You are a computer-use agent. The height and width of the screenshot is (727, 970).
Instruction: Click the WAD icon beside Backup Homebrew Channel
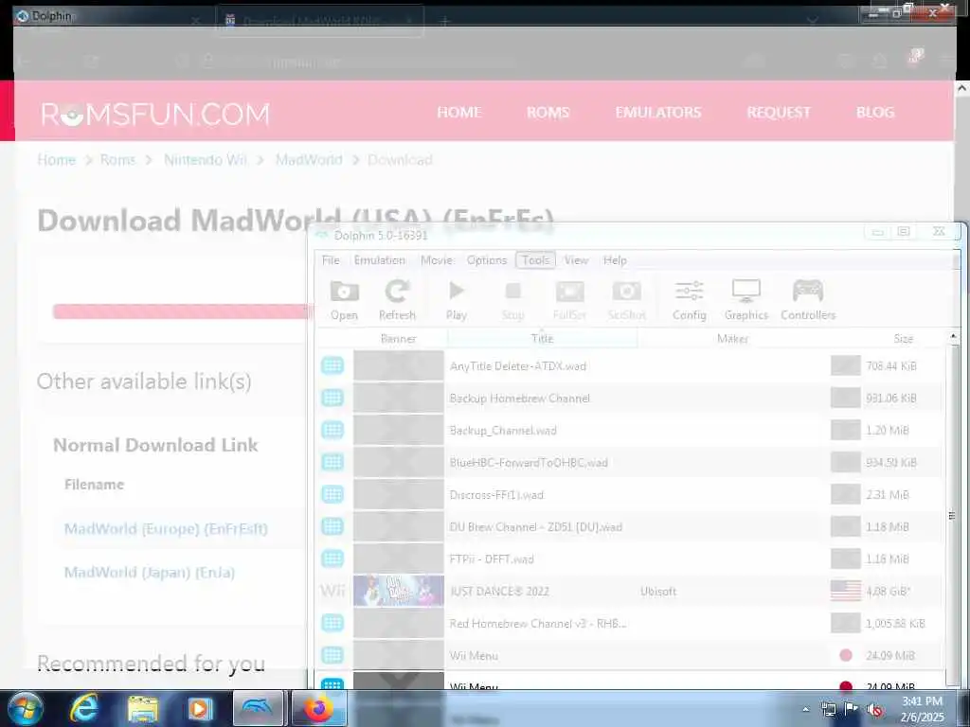point(332,398)
